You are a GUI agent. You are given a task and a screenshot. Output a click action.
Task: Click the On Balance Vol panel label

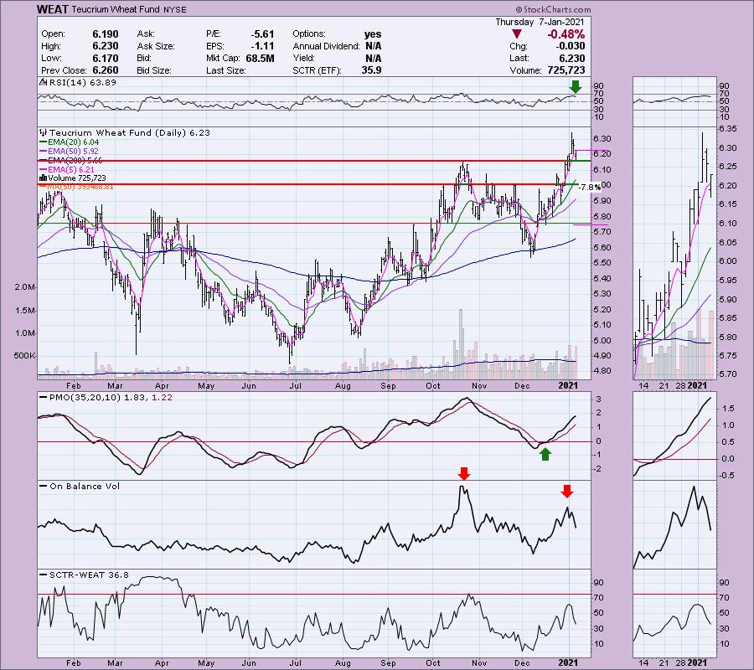(85, 487)
